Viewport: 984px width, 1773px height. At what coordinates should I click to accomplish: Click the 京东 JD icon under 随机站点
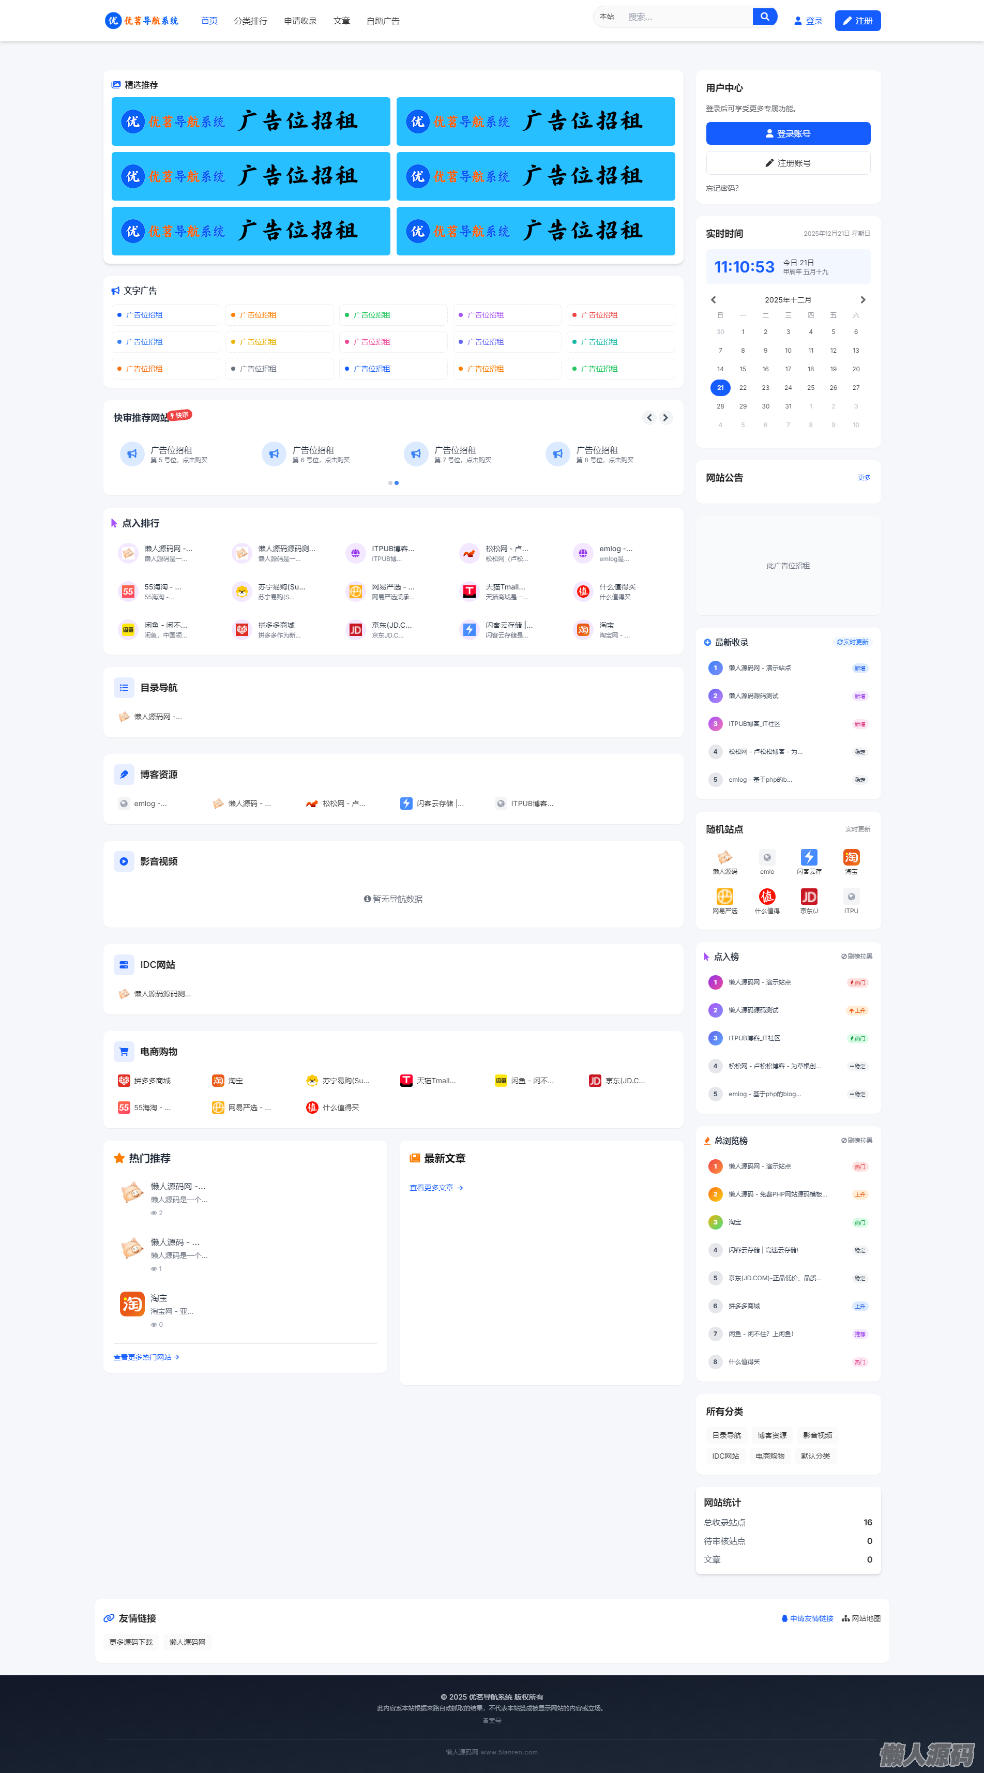pos(809,896)
